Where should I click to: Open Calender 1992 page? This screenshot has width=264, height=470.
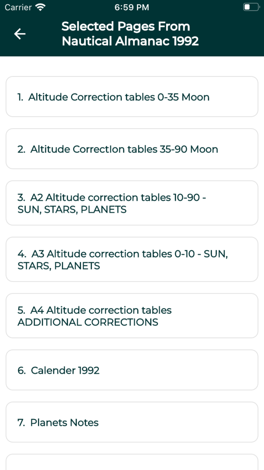[x=132, y=370]
